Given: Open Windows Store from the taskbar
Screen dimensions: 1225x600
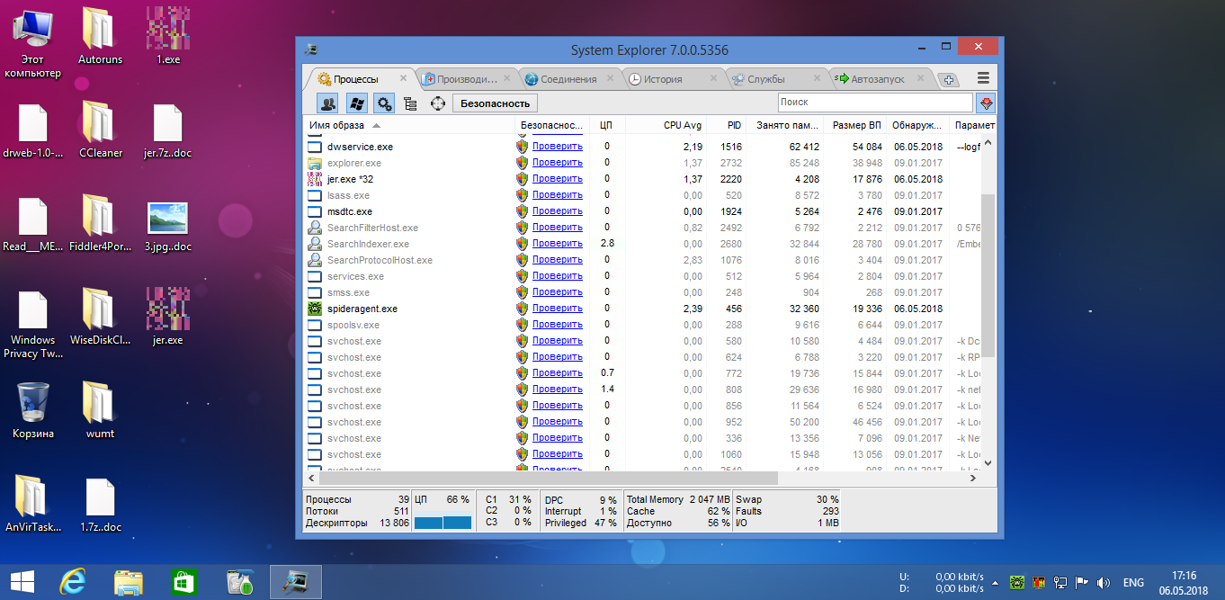Looking at the screenshot, I should pos(183,582).
